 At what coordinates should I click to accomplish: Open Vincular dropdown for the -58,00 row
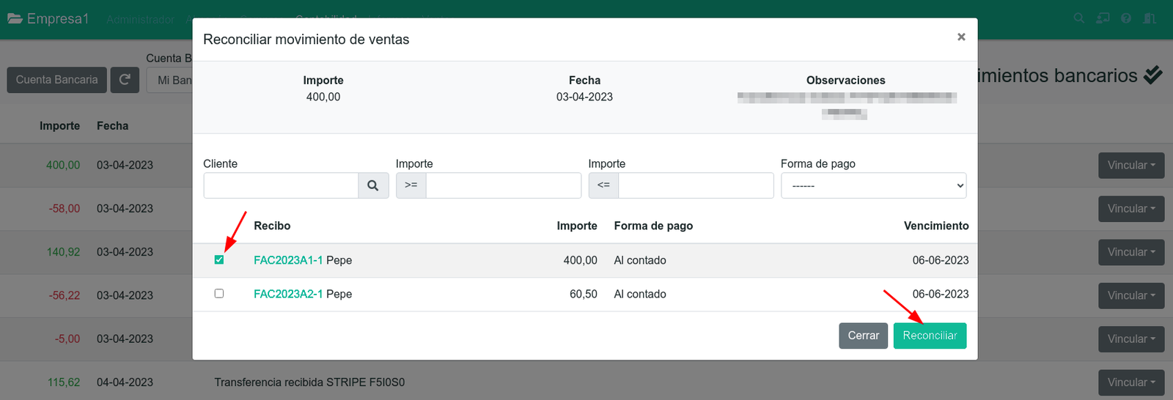[x=1131, y=209]
